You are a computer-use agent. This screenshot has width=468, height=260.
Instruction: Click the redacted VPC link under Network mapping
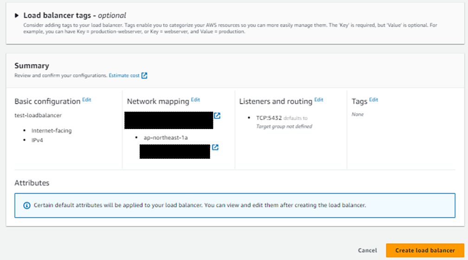point(168,120)
